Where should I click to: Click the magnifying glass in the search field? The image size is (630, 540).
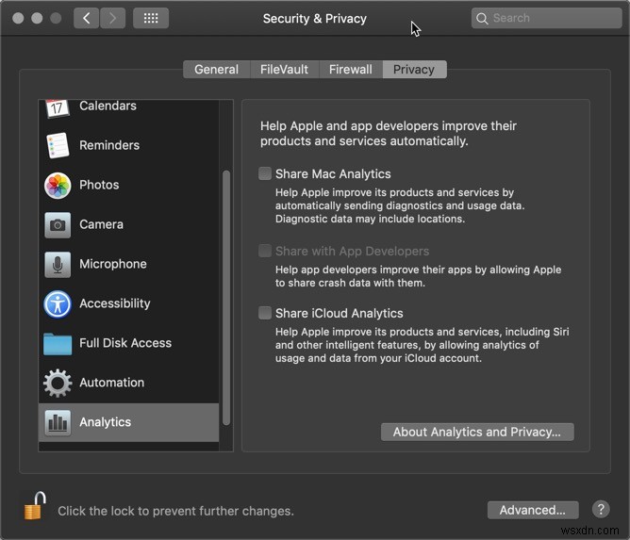(x=482, y=19)
